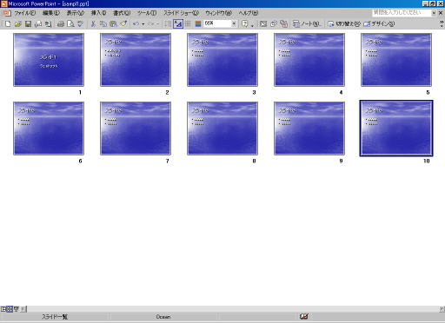Toggle the Show Formatting button

click(x=178, y=23)
